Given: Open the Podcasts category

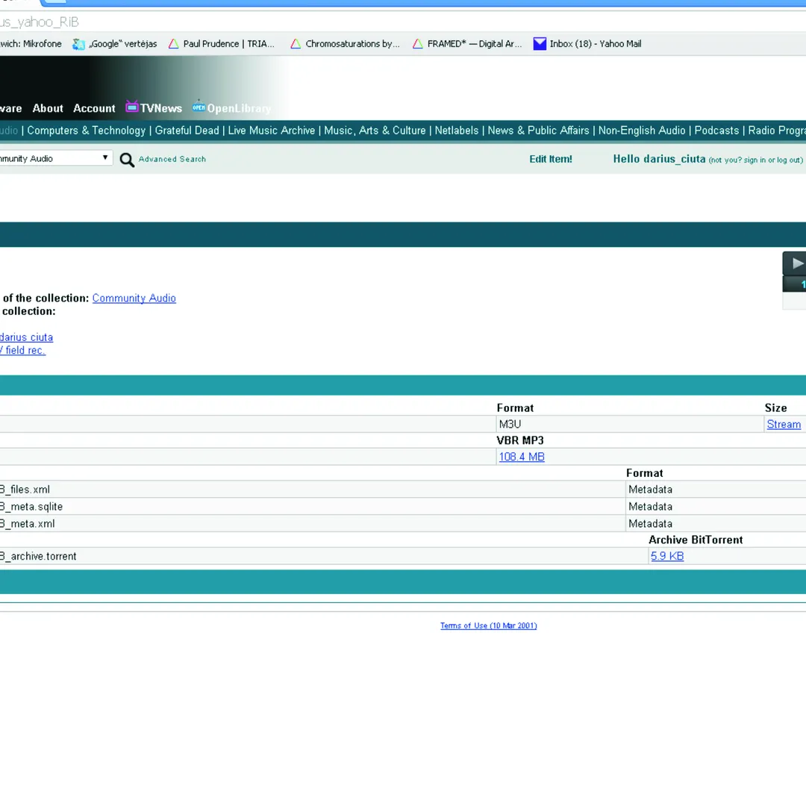Looking at the screenshot, I should click(716, 131).
